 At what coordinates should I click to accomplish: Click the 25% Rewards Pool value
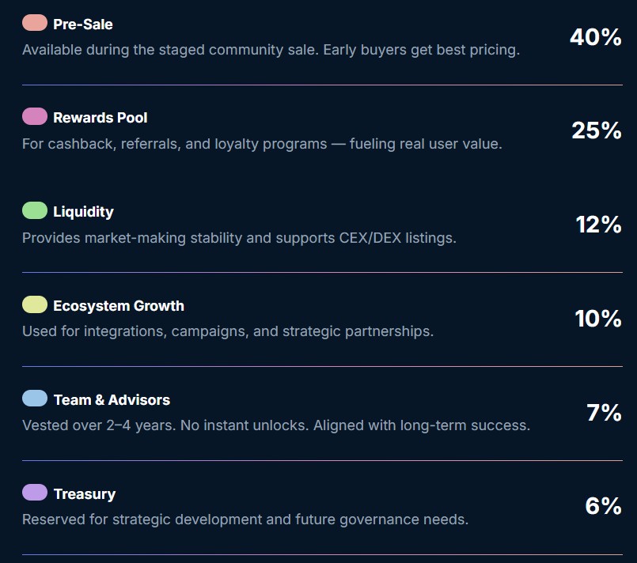pos(597,130)
